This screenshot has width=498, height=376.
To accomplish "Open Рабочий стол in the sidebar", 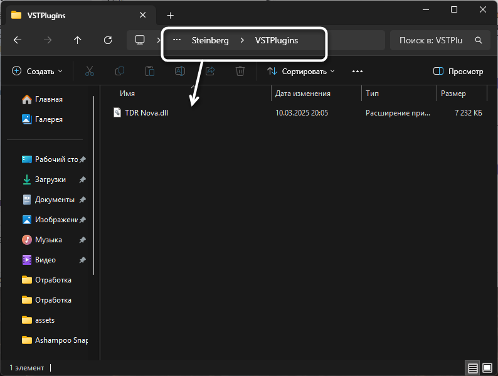I will [56, 159].
